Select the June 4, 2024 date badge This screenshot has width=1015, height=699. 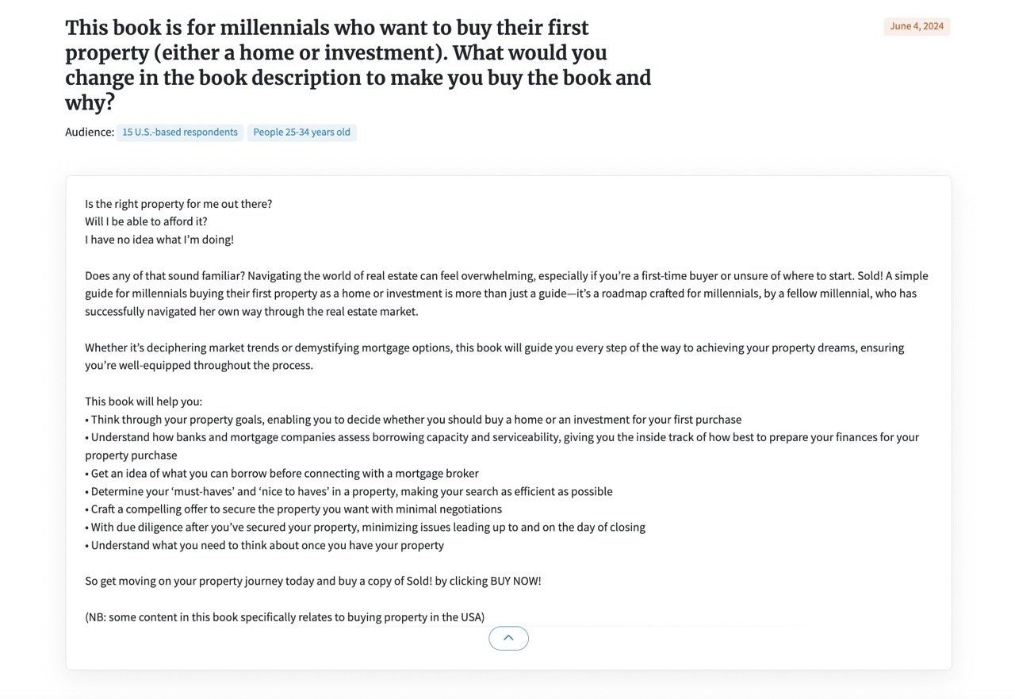click(917, 26)
